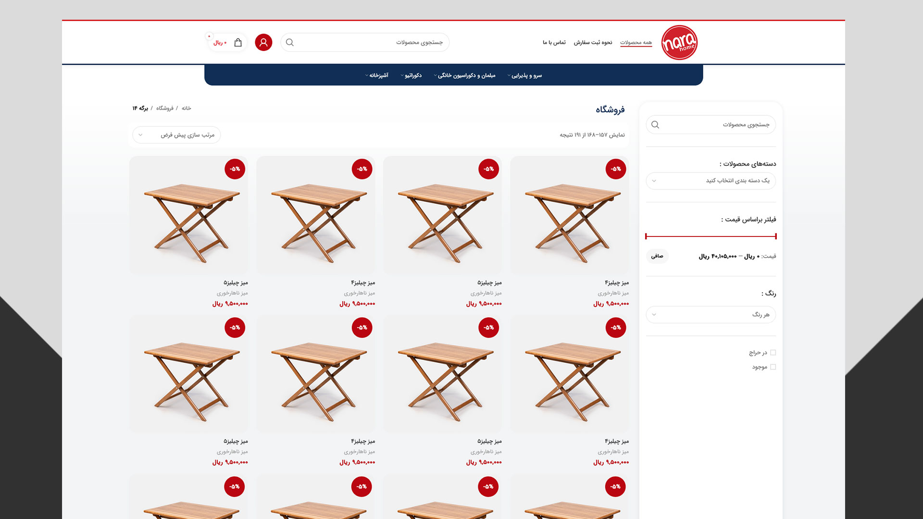Click the header product search field
Screen dimensions: 923x519
pos(365,42)
